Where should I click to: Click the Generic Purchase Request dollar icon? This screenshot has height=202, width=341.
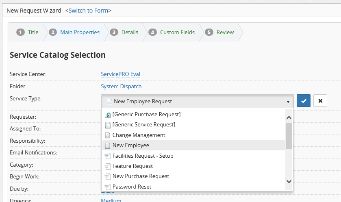tap(108, 115)
